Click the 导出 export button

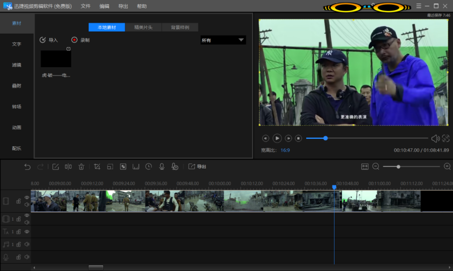tap(198, 167)
